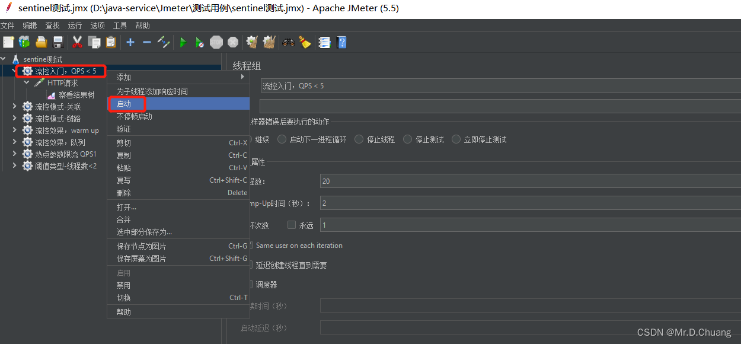This screenshot has width=741, height=344.
Task: Expand 流控模式-关联 tree arrow
Action: click(x=15, y=107)
